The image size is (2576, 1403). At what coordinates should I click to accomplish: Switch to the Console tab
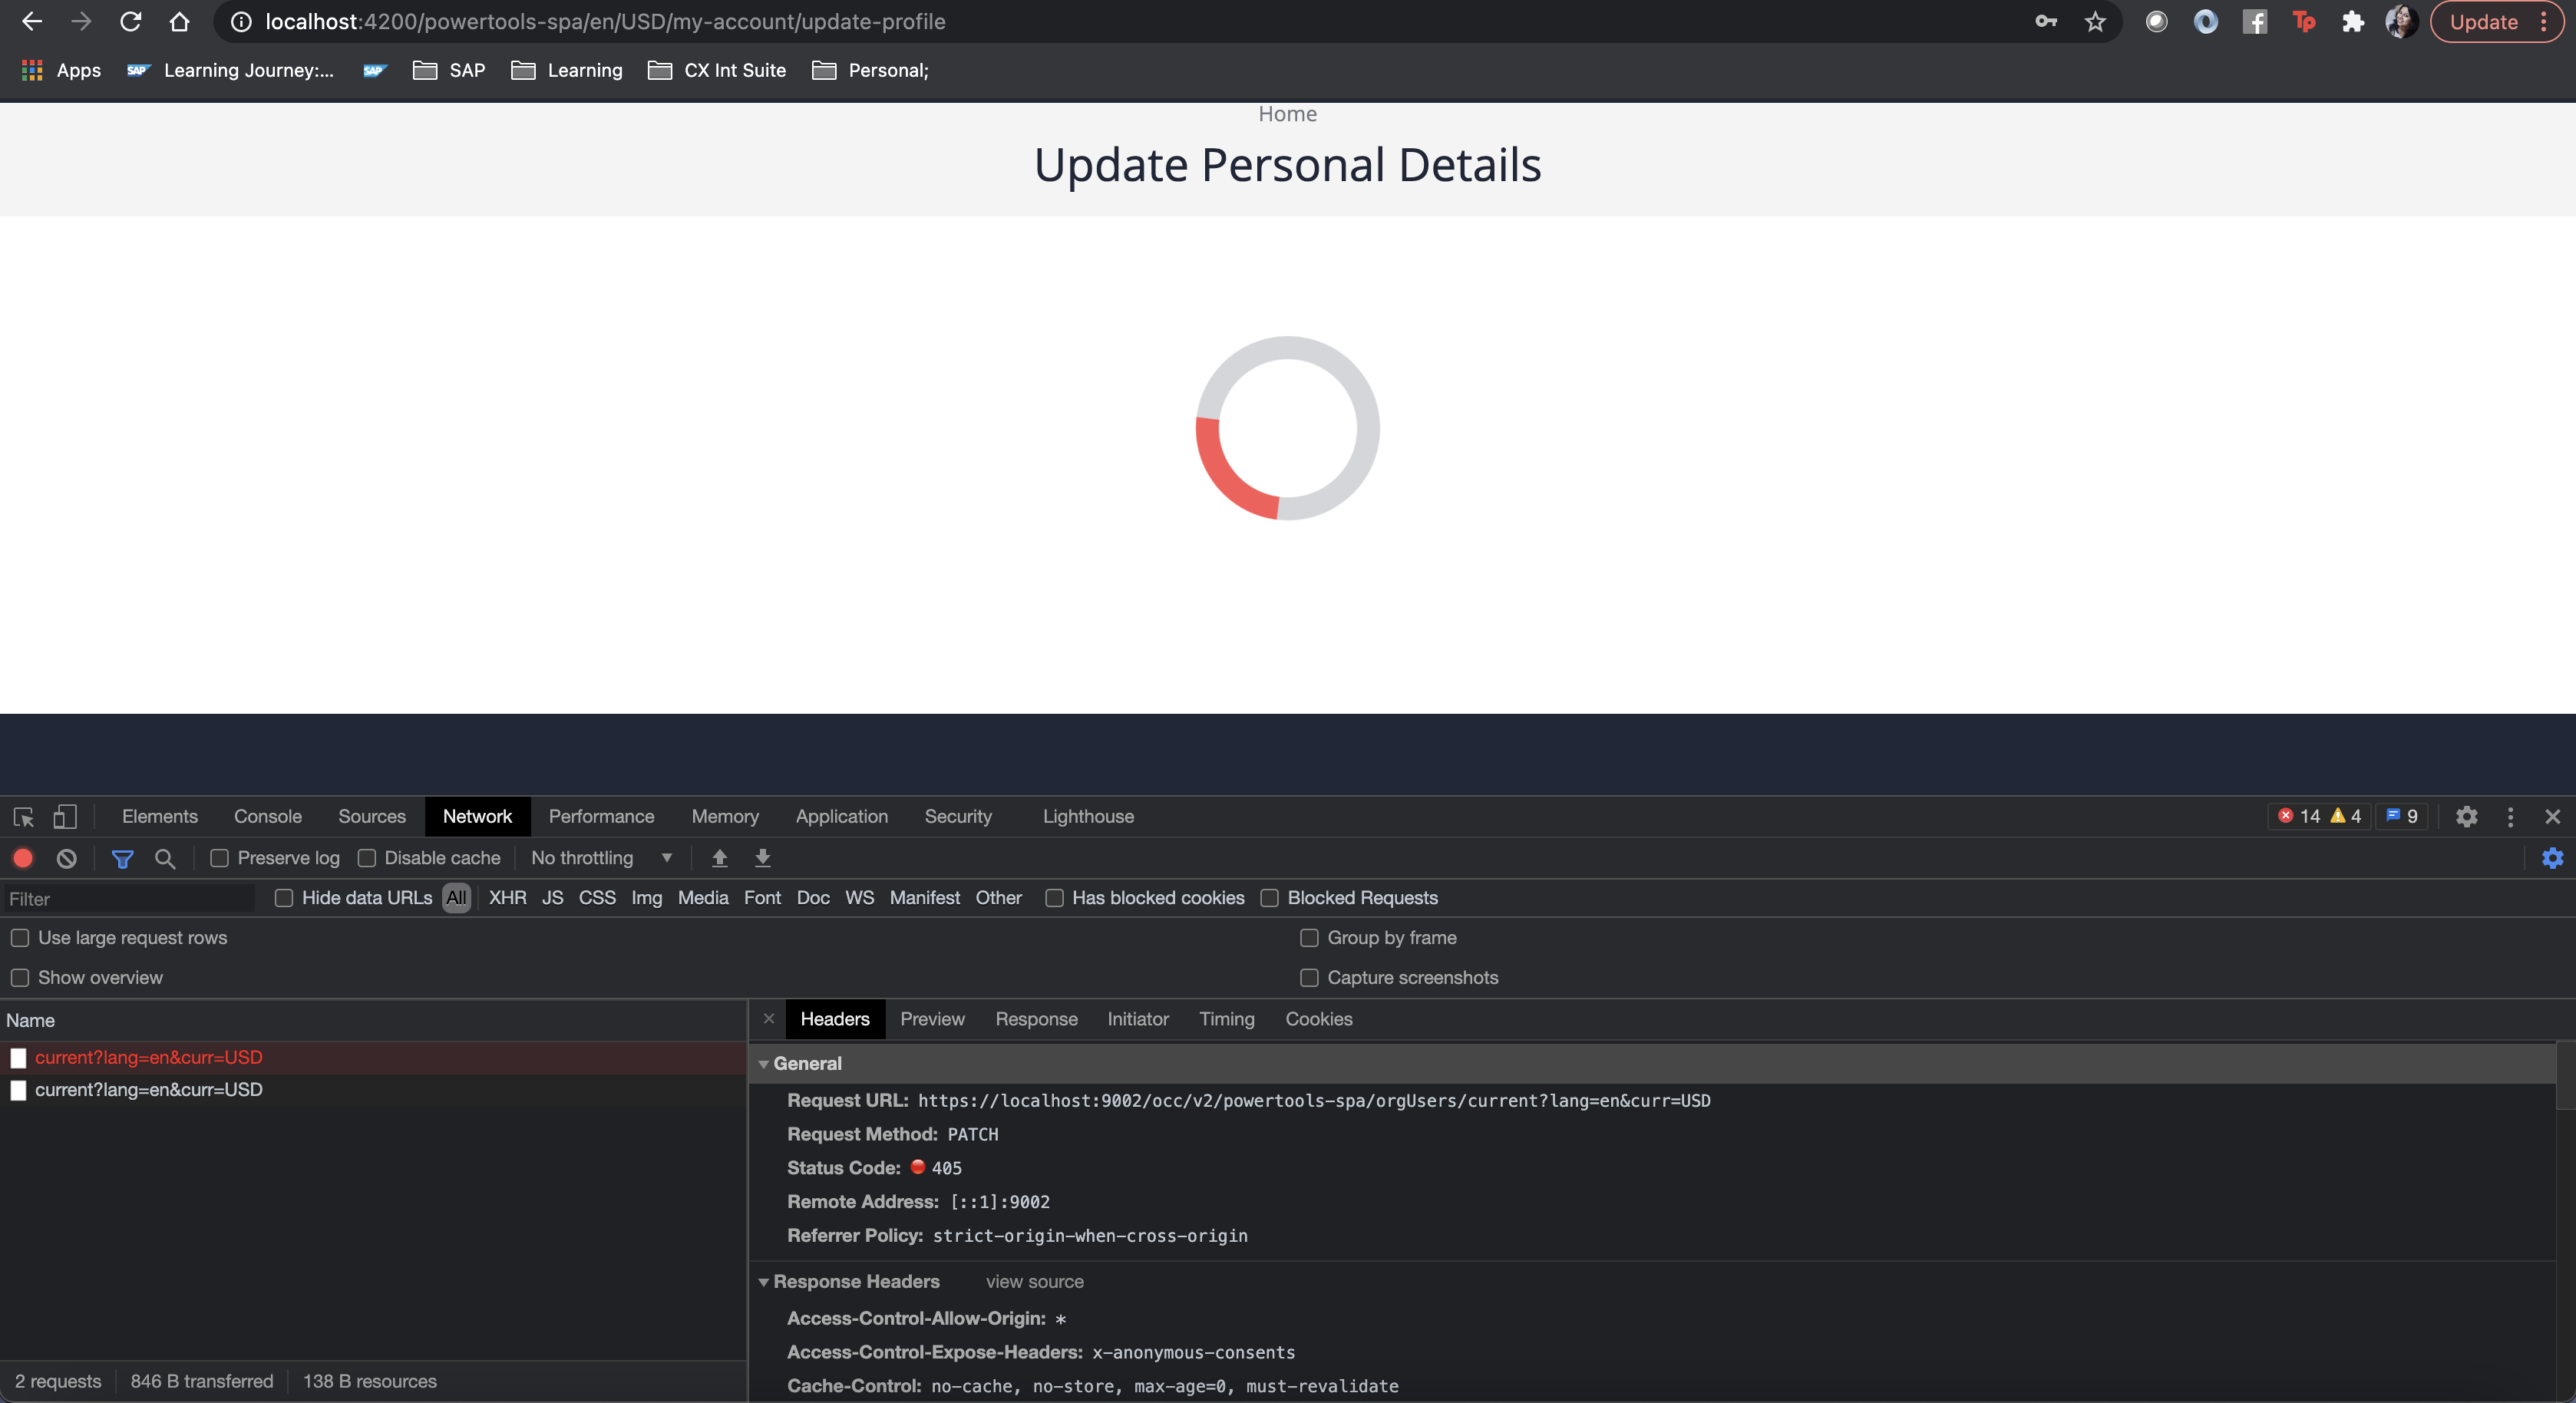(x=267, y=816)
